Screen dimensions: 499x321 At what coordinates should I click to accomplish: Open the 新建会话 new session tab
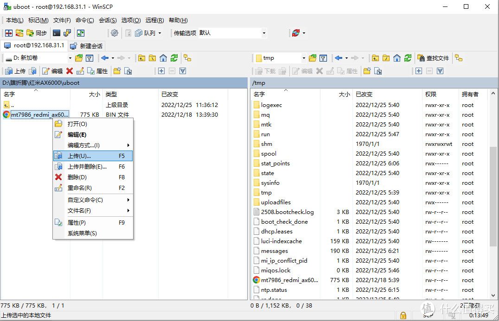point(87,46)
